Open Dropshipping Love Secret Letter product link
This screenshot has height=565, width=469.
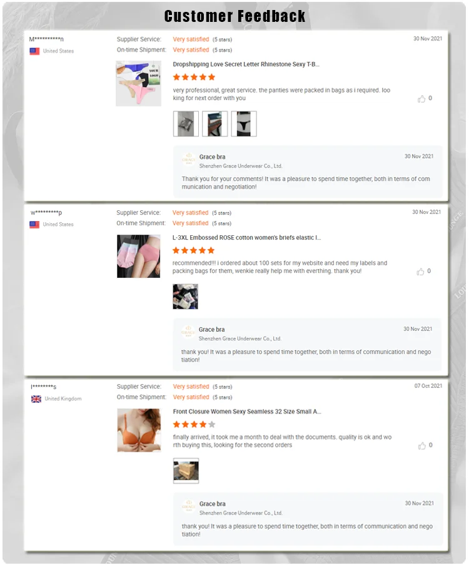click(x=246, y=64)
